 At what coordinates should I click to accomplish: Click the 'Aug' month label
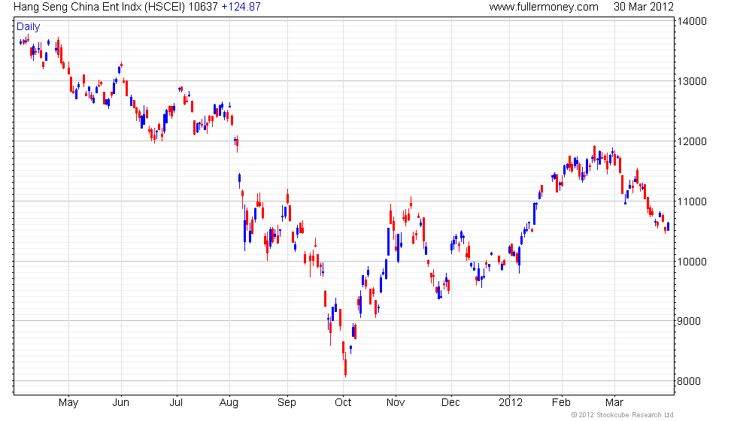(229, 403)
